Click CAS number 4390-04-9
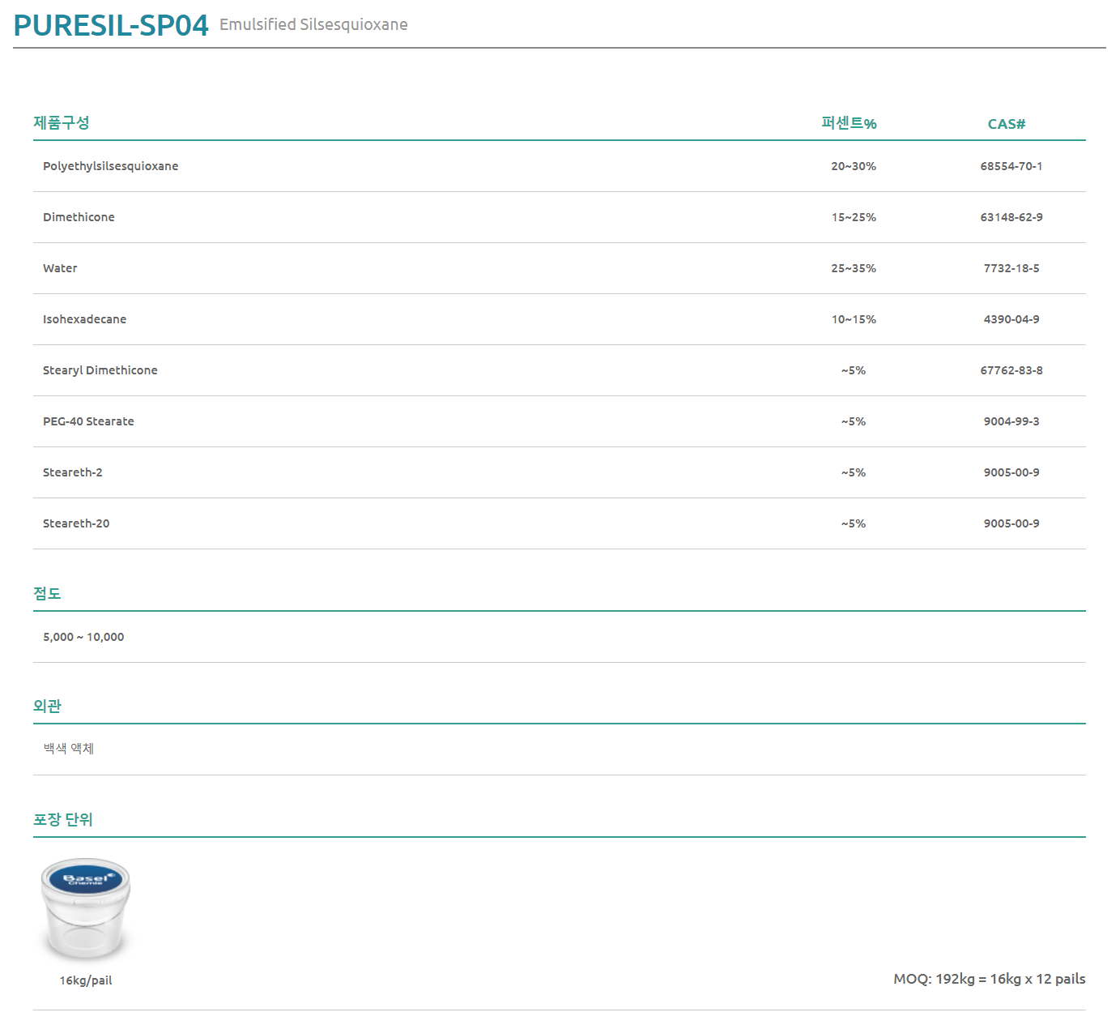Screen dimensions: 1120x1025 [x=1011, y=319]
